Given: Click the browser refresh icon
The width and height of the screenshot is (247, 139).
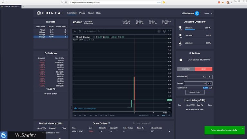Looking at the screenshot, I should pyautogui.click(x=62, y=2).
